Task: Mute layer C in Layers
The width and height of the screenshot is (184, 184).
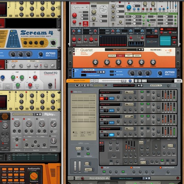Action: pos(112,123)
